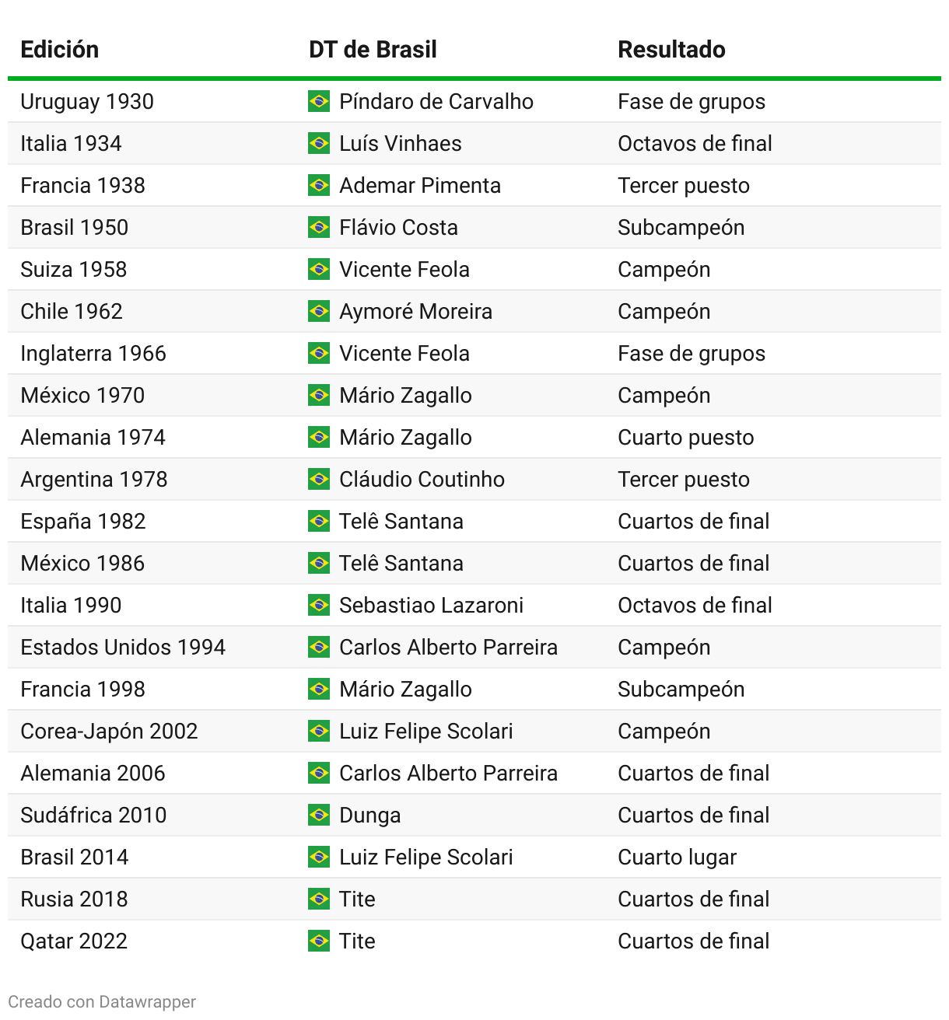Click the Edición column header
The height and width of the screenshot is (1020, 949).
(60, 49)
